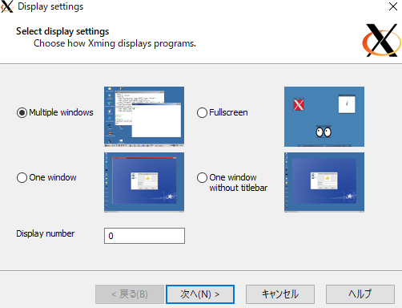This screenshot has height=308, width=402.
Task: Click the Multiple windows preview thumbnail
Action: [x=144, y=116]
